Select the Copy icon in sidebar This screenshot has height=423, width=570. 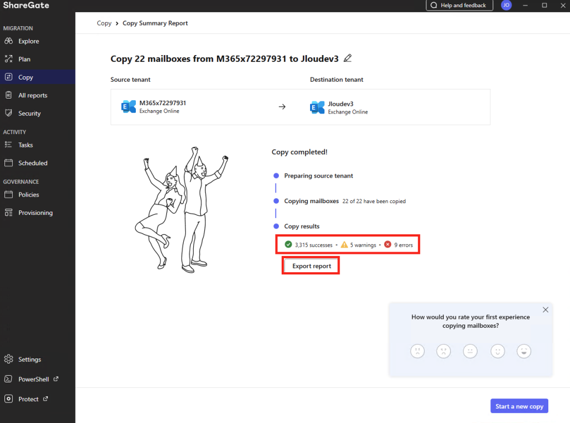(x=9, y=77)
